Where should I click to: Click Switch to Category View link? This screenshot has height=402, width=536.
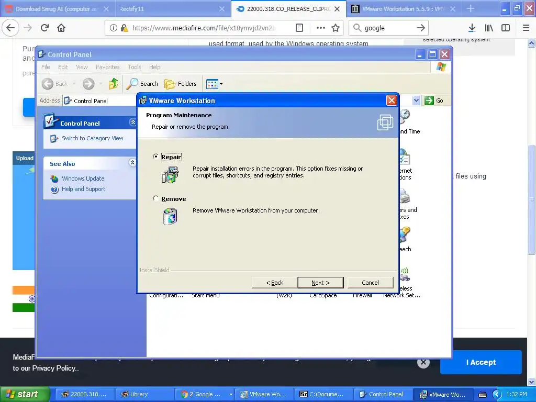[92, 138]
